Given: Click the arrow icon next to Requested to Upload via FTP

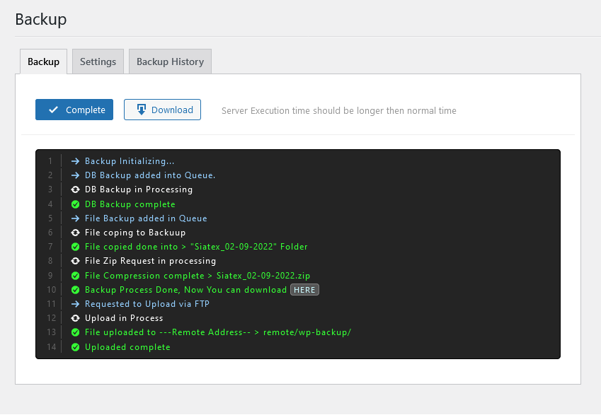Looking at the screenshot, I should click(x=75, y=303).
